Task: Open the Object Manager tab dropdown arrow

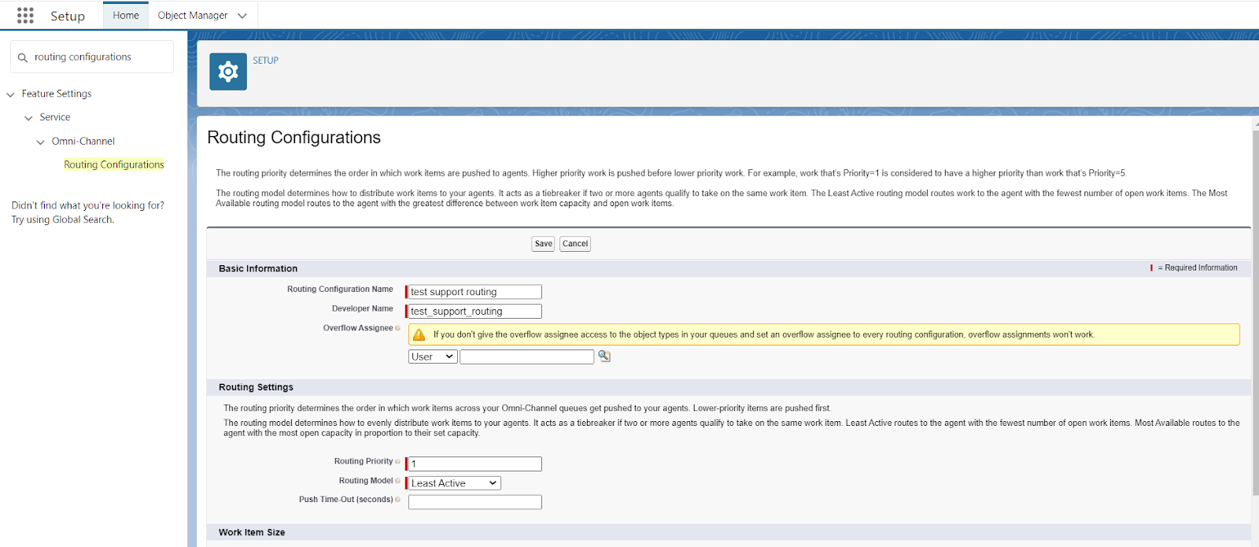Action: [242, 16]
